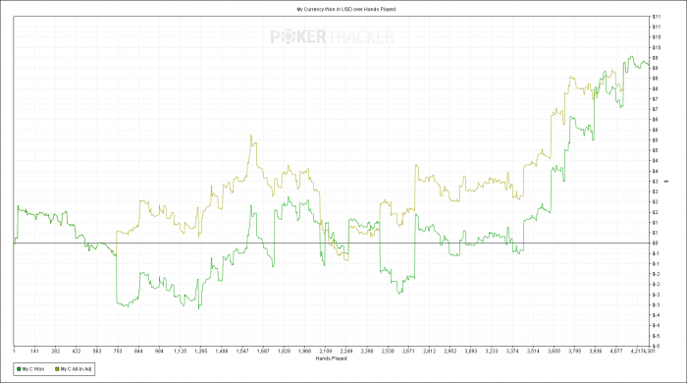This screenshot has width=687, height=383.
Task: Select the 'My C Won' legend label
Action: (33, 369)
